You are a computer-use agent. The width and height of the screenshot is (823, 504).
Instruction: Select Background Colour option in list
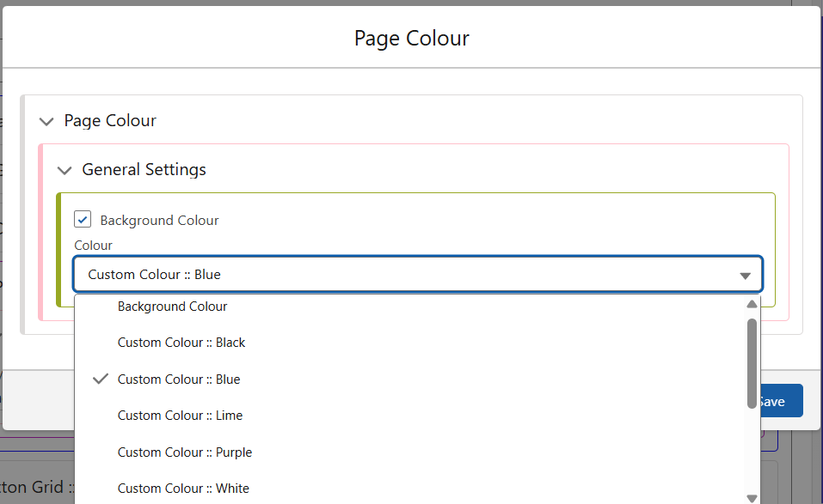pyautogui.click(x=172, y=307)
